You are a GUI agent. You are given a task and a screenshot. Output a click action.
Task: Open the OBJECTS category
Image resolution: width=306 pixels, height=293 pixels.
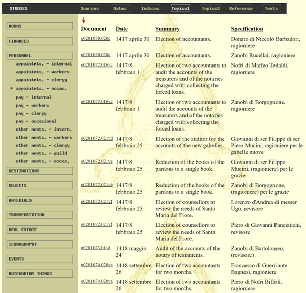40,185
